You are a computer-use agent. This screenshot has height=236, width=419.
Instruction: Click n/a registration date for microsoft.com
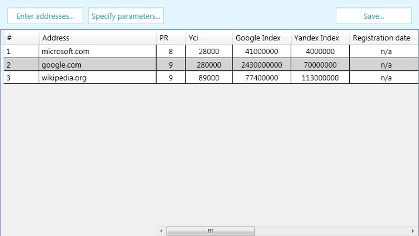coord(384,51)
